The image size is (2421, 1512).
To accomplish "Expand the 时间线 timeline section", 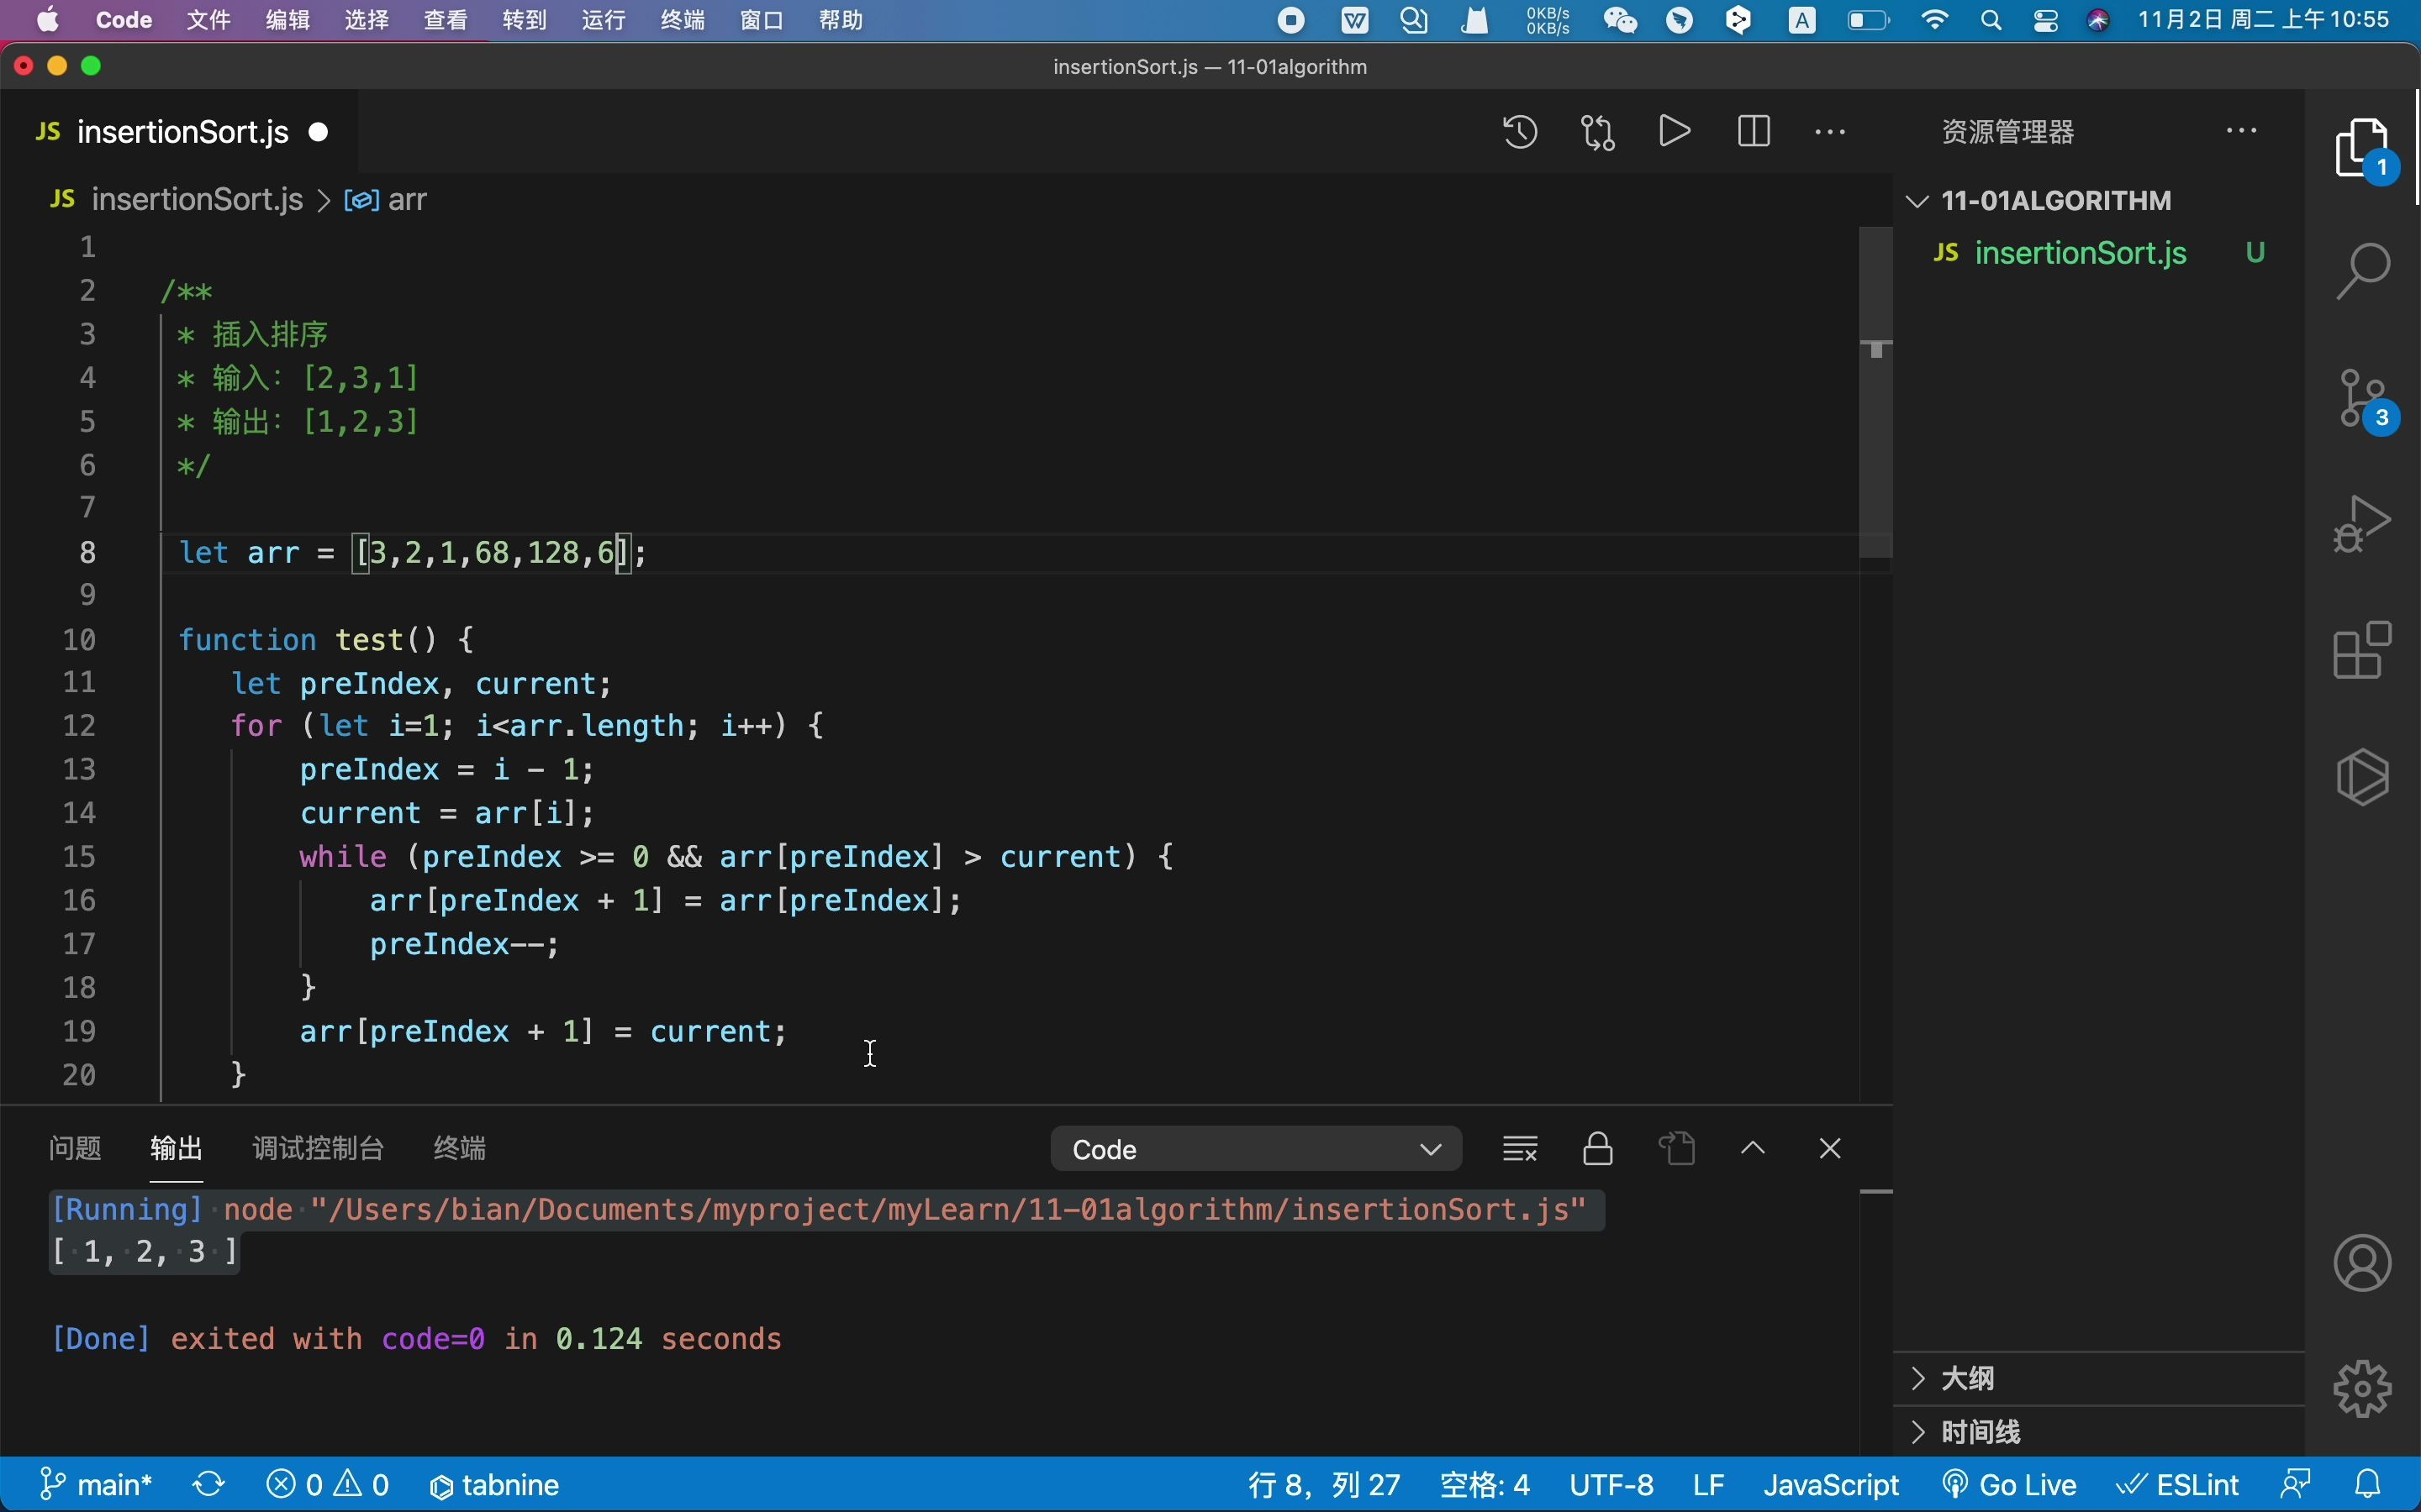I will [2099, 1432].
